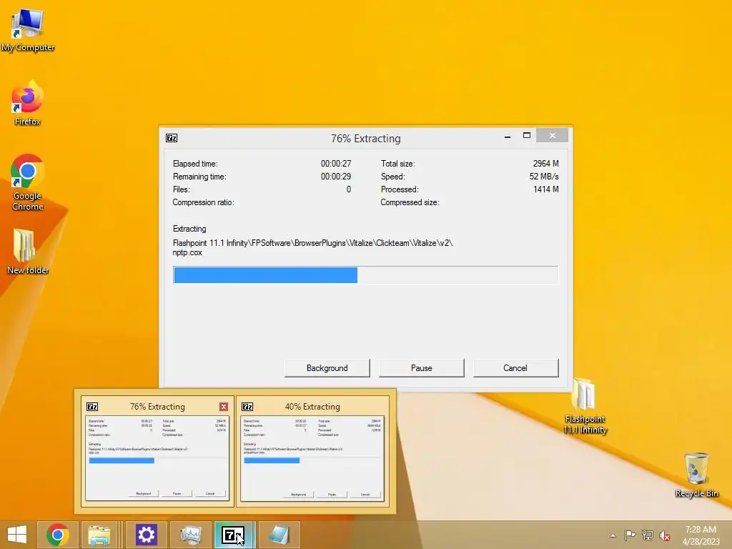Open the gear settings taskbar app
732x549 pixels.
[146, 535]
